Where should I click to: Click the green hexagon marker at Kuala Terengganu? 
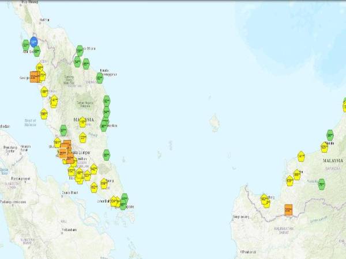(100, 77)
